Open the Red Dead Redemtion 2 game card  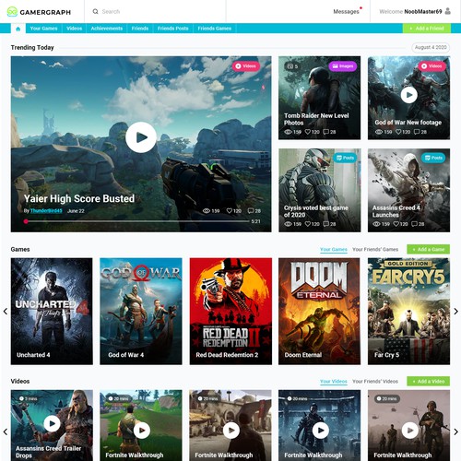click(230, 312)
